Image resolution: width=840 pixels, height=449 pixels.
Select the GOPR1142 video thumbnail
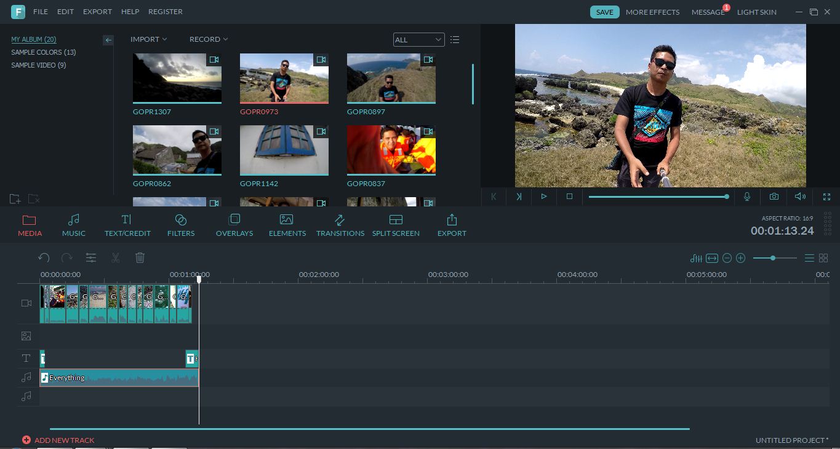coord(284,150)
